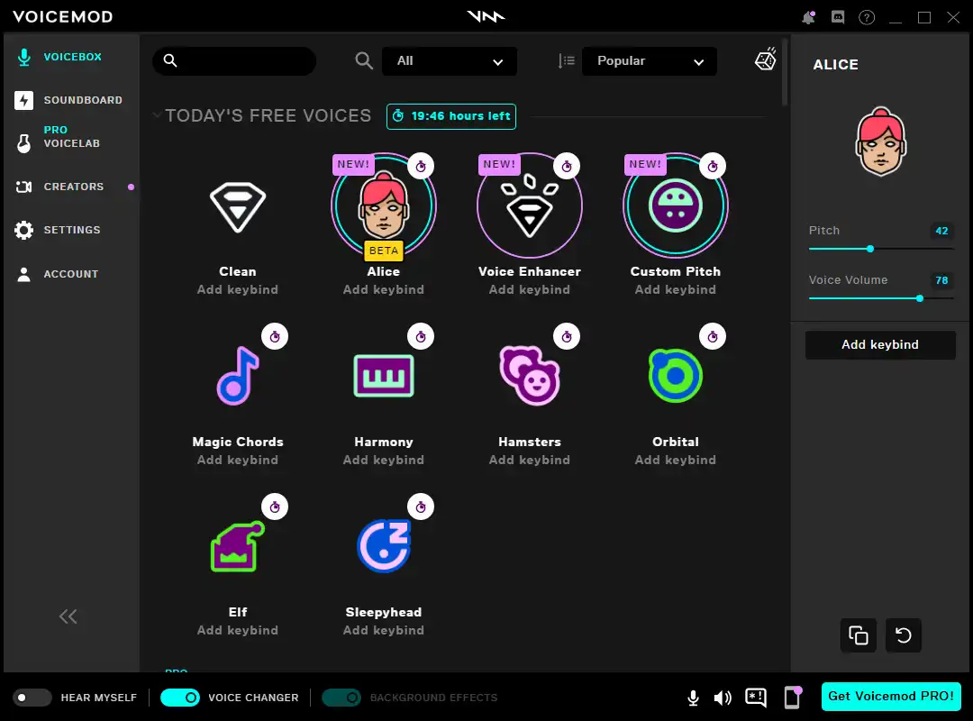Pick the Orbital voice icon
Image resolution: width=973 pixels, height=721 pixels.
pos(675,376)
